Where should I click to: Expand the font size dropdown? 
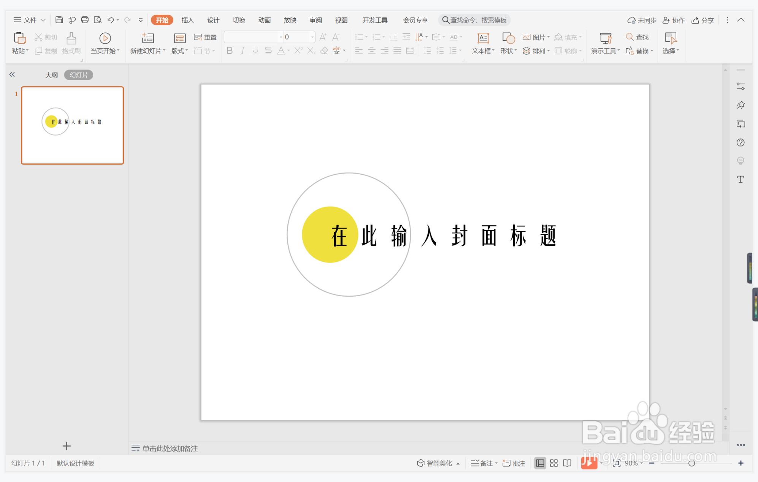[x=312, y=37]
